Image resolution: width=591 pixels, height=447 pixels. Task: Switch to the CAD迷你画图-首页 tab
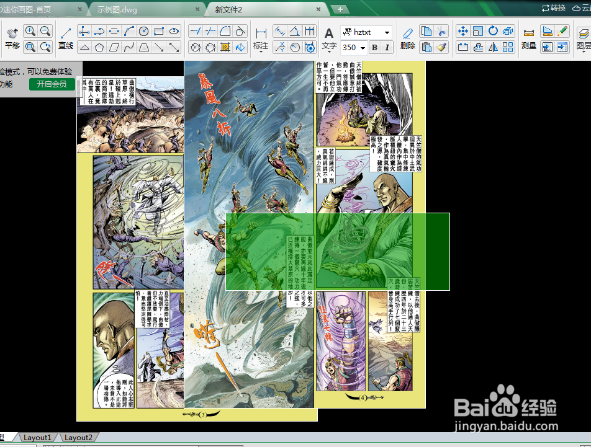25,10
